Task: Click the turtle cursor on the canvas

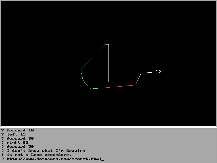Action: pos(158,72)
